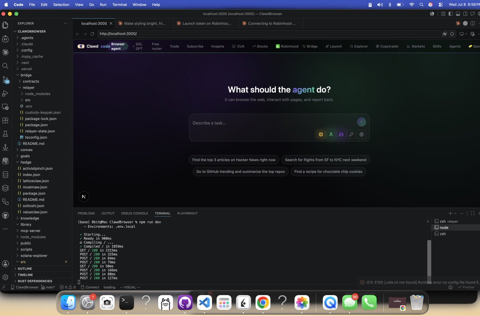480x316 pixels.
Task: Open Customize Layout in the title bar
Action: (x=443, y=14)
